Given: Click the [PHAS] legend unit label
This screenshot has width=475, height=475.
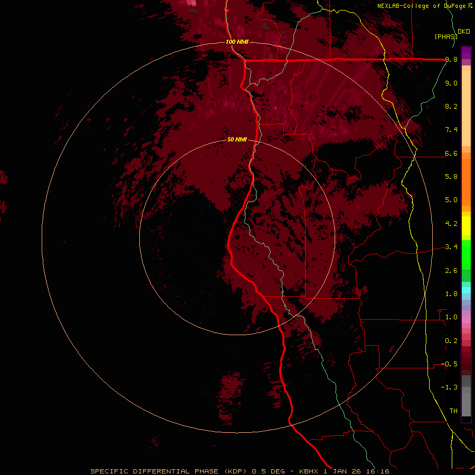Looking at the screenshot, I should [445, 36].
